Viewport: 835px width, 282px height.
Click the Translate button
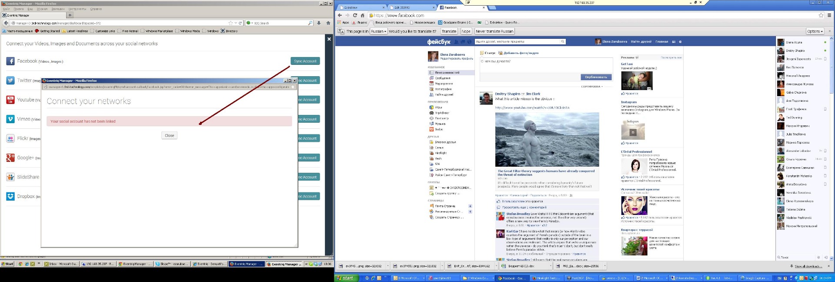click(x=449, y=31)
